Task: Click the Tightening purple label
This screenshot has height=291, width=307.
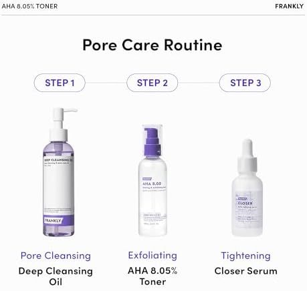Action: (245, 256)
